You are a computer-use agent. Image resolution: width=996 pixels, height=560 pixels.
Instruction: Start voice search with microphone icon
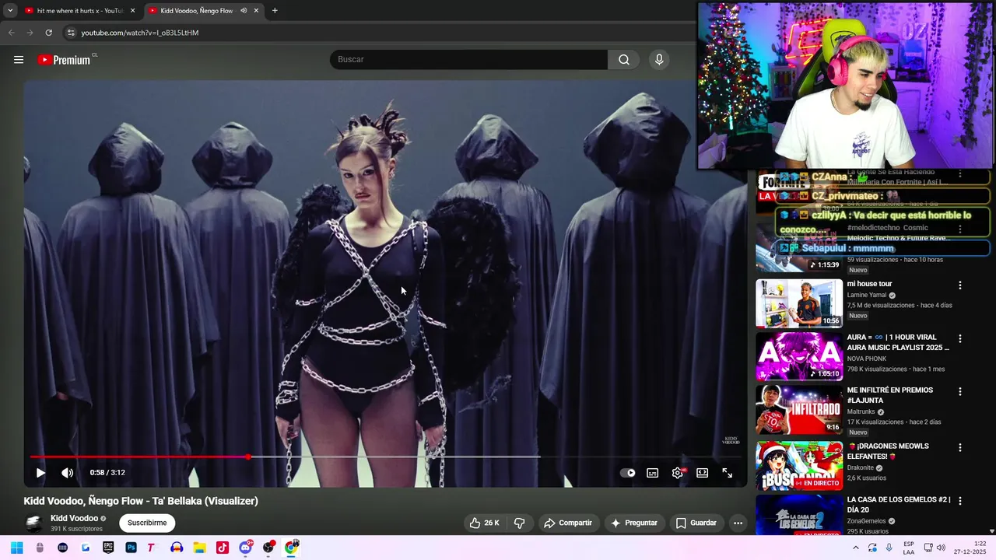coord(659,60)
